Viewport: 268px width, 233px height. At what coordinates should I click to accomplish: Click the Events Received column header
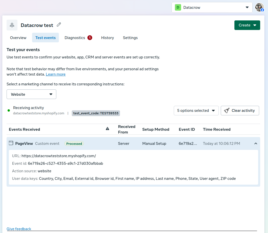tap(25, 129)
